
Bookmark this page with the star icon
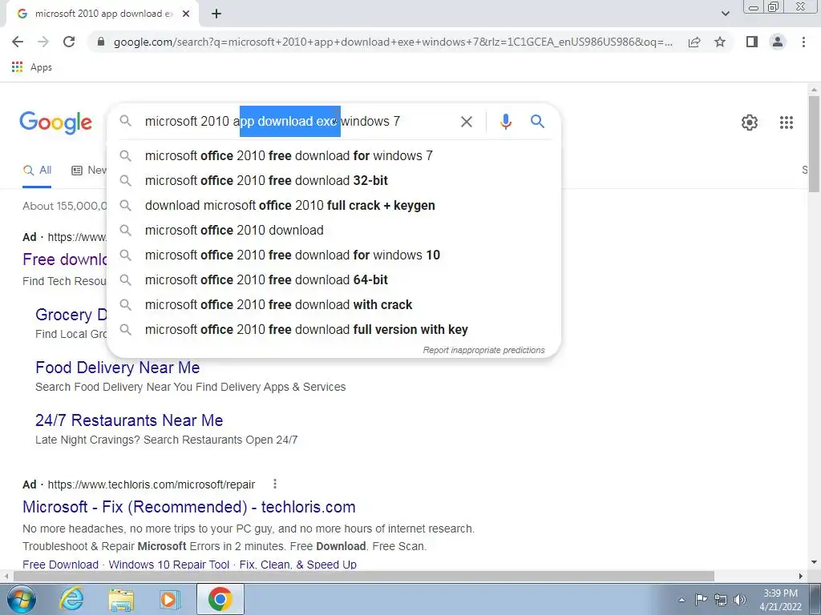pos(720,42)
